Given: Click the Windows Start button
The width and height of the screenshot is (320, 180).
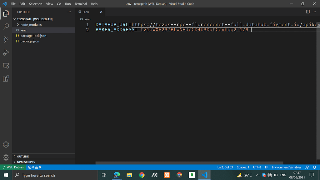Looking at the screenshot, I should [6, 175].
